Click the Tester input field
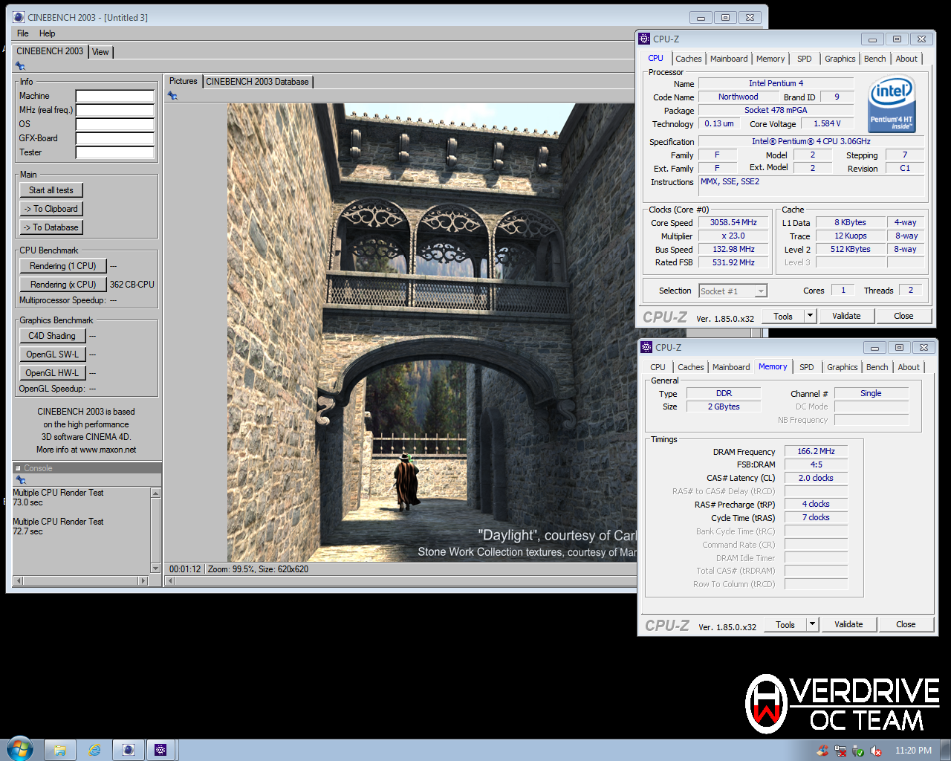Image resolution: width=951 pixels, height=761 pixels. (x=115, y=152)
